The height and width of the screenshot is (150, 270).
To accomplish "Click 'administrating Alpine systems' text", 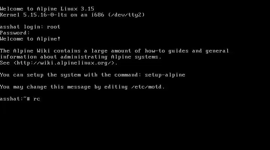I will 109,57.
